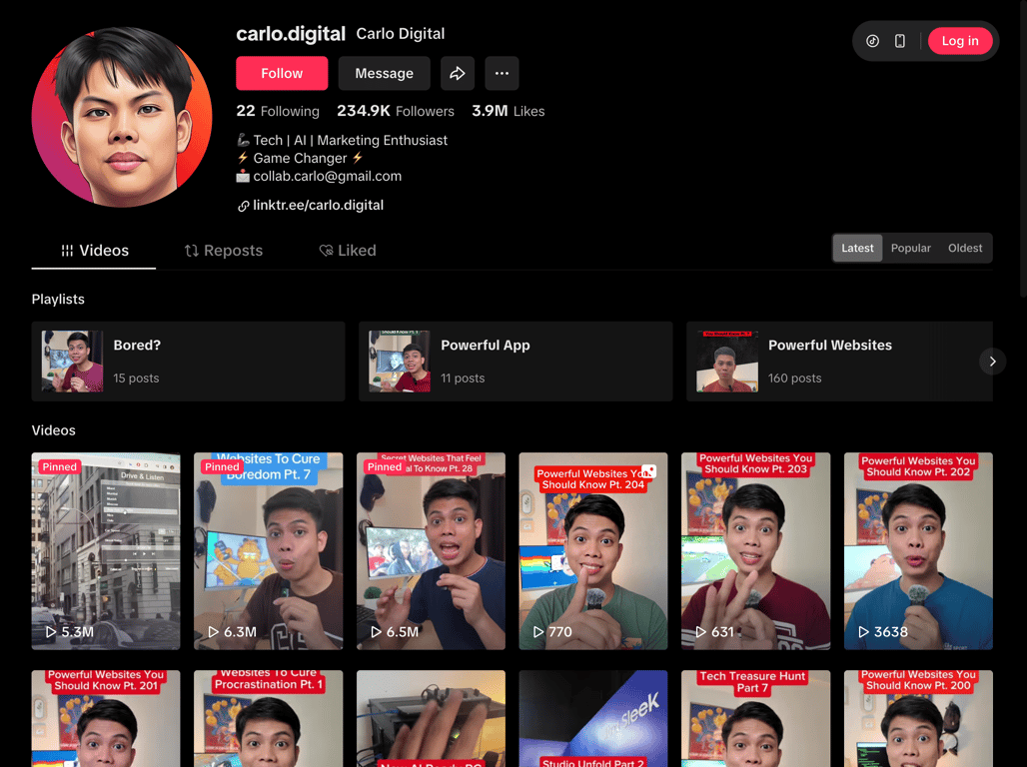This screenshot has height=767, width=1027.
Task: Open the Tech Treasure Hunt Part 7 video
Action: 755,718
